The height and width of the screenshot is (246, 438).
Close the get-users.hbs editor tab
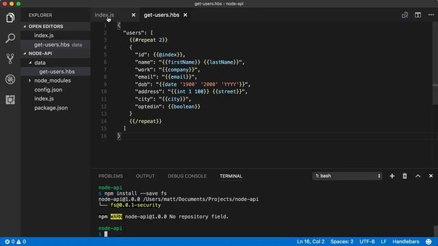(x=185, y=15)
